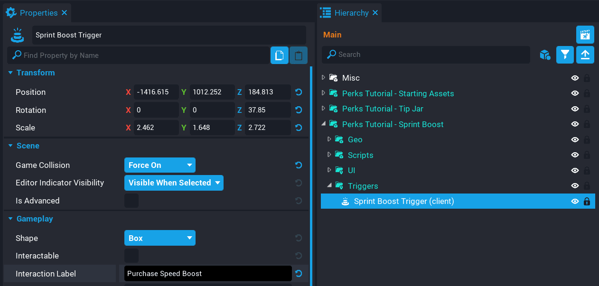Select the Scripts folder in hierarchy
Screen dimensions: 599x286
360,155
